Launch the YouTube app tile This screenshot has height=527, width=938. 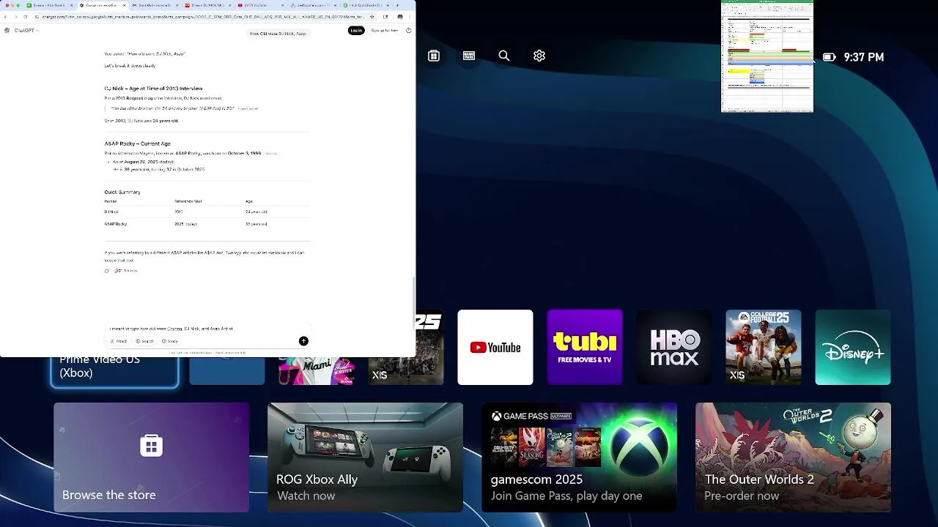click(495, 347)
